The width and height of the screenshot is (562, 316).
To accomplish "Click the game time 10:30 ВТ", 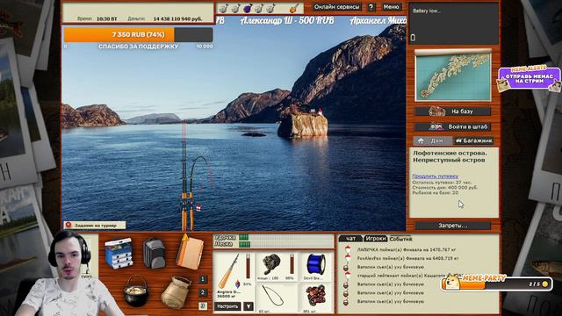I will tap(107, 18).
